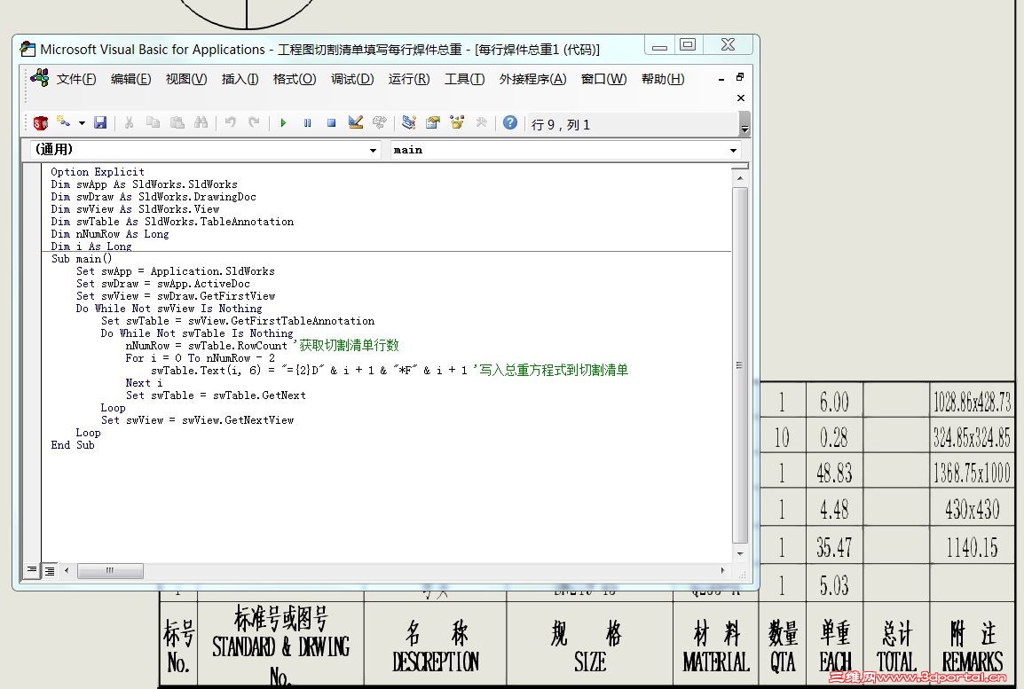Expand the main procedure dropdown

733,150
